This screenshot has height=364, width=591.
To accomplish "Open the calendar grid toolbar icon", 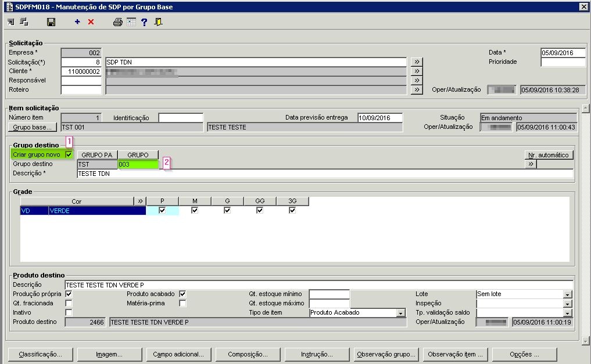I will click(x=131, y=22).
